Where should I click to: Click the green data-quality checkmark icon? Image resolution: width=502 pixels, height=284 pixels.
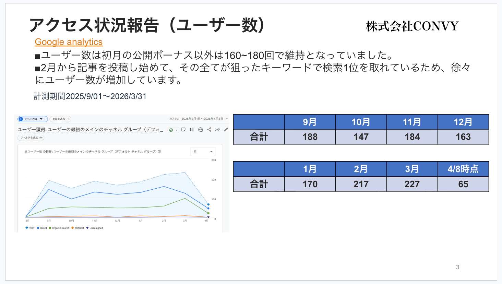pos(171,130)
